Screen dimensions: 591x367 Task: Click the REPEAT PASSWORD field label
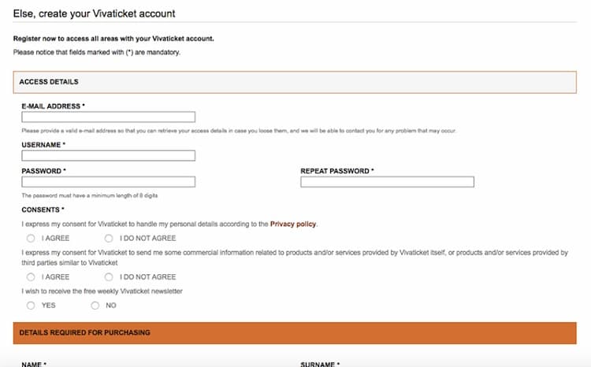tap(336, 171)
